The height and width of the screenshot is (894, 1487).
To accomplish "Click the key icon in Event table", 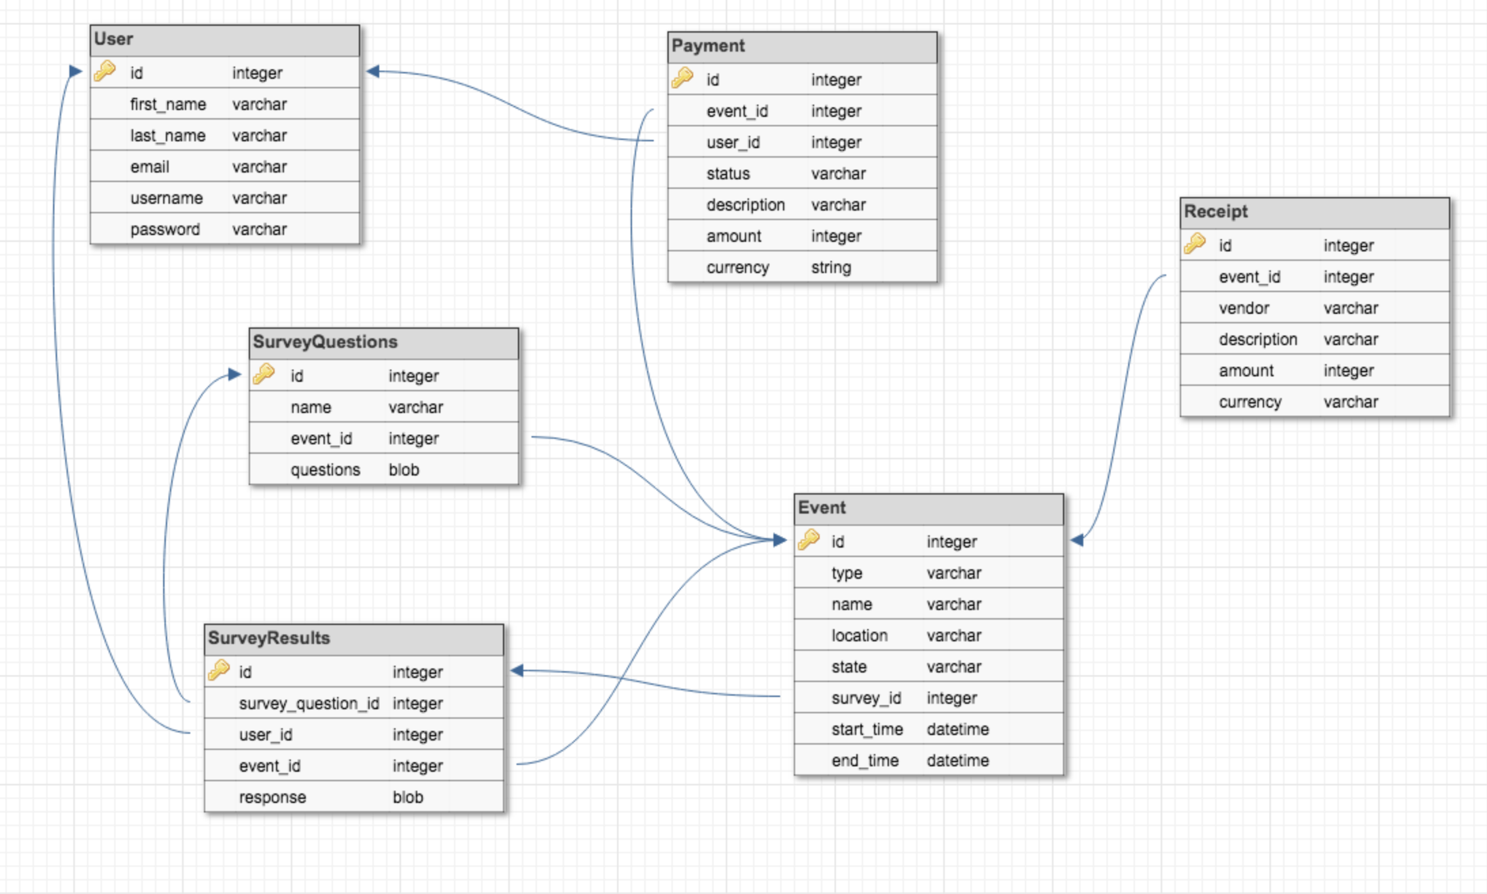I will (x=809, y=540).
